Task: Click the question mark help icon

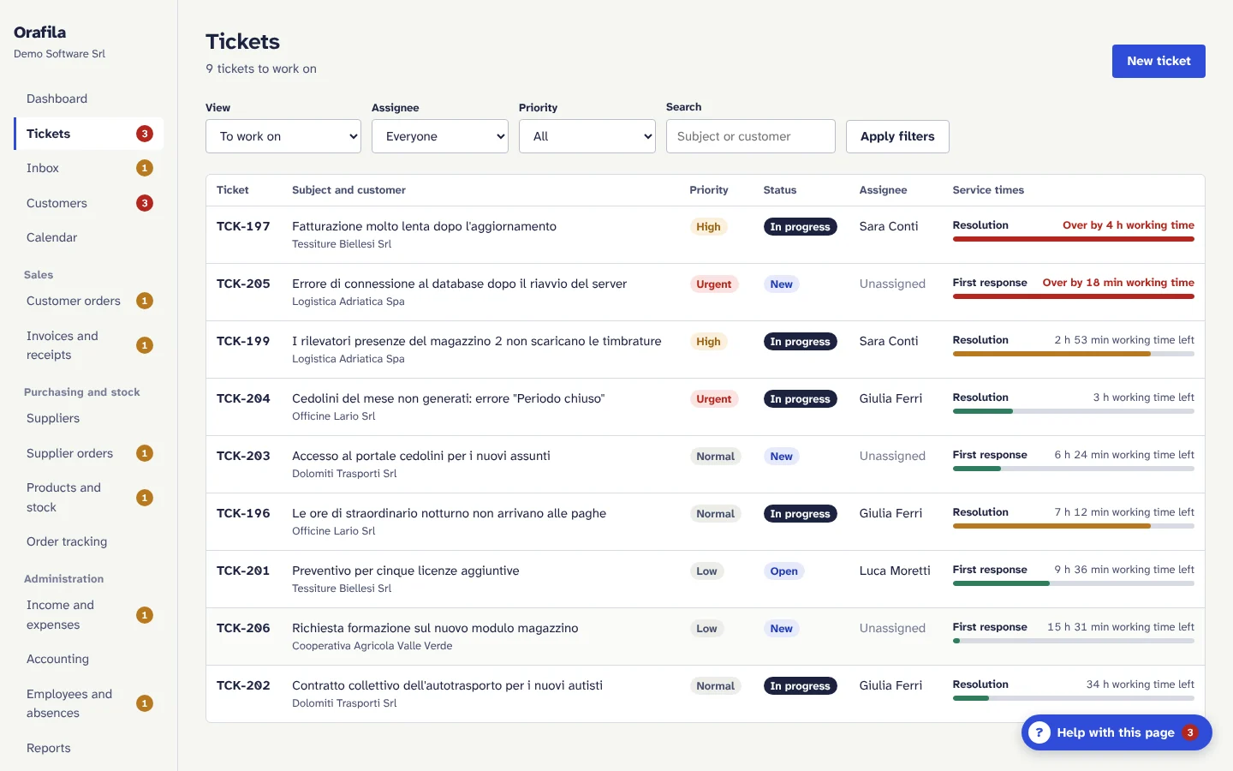Action: tap(1039, 732)
